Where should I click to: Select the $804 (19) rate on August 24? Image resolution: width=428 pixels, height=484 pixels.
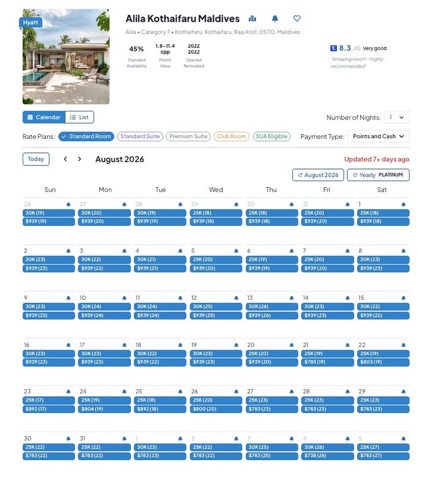tap(104, 409)
